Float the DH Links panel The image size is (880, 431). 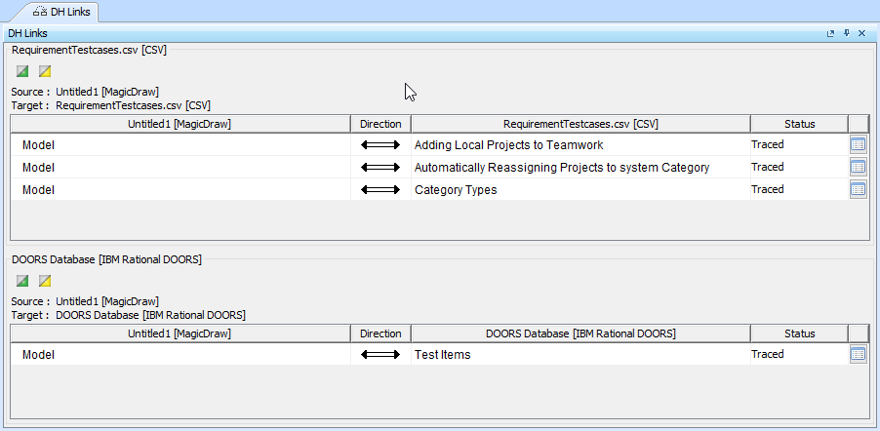[x=831, y=34]
